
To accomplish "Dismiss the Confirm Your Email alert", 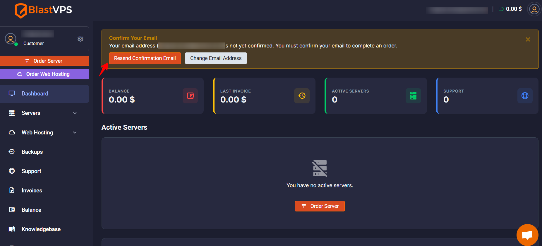I will (x=528, y=39).
